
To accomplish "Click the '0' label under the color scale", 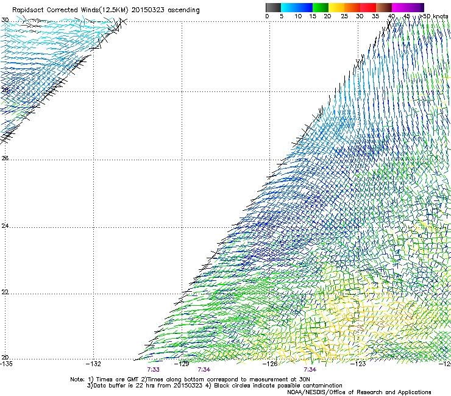I will (x=267, y=16).
